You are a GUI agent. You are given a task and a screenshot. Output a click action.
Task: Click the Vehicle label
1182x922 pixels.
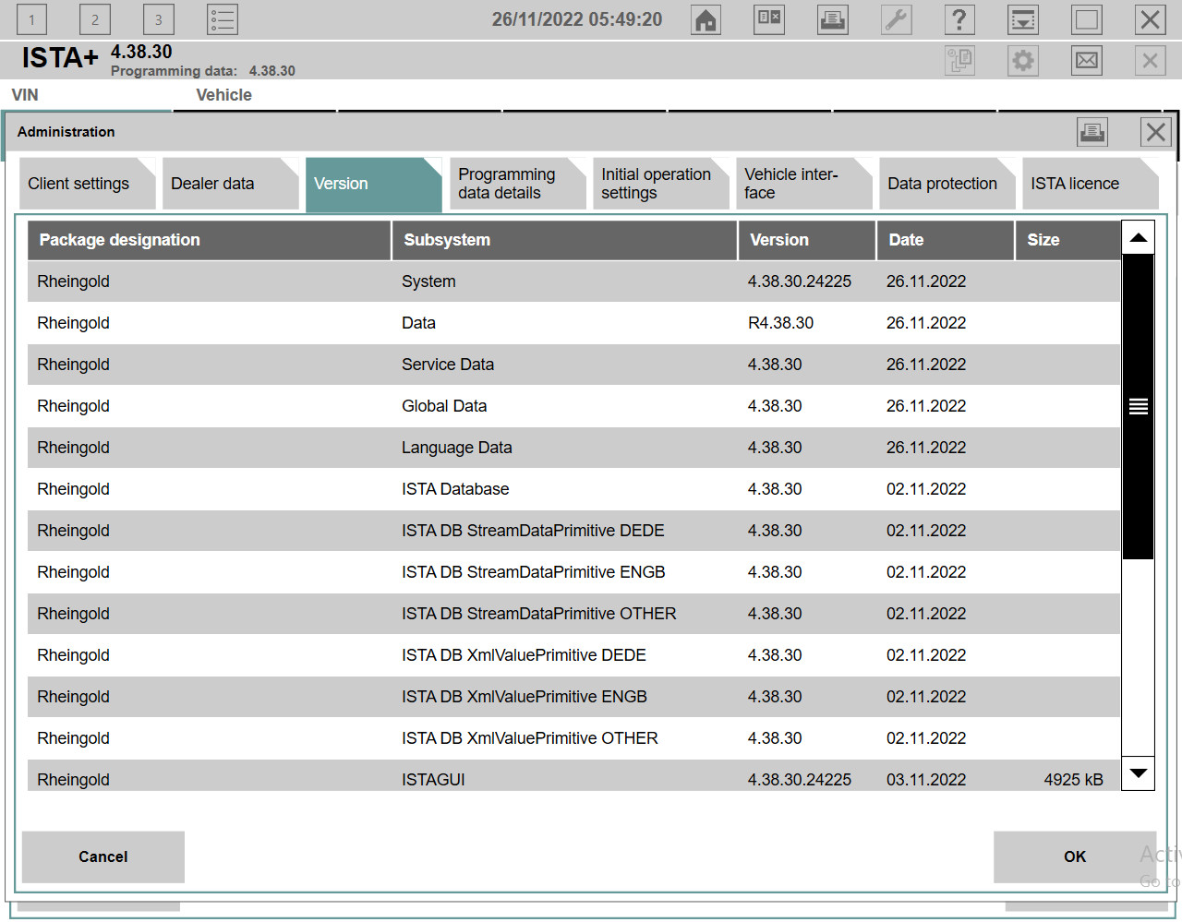tap(223, 95)
